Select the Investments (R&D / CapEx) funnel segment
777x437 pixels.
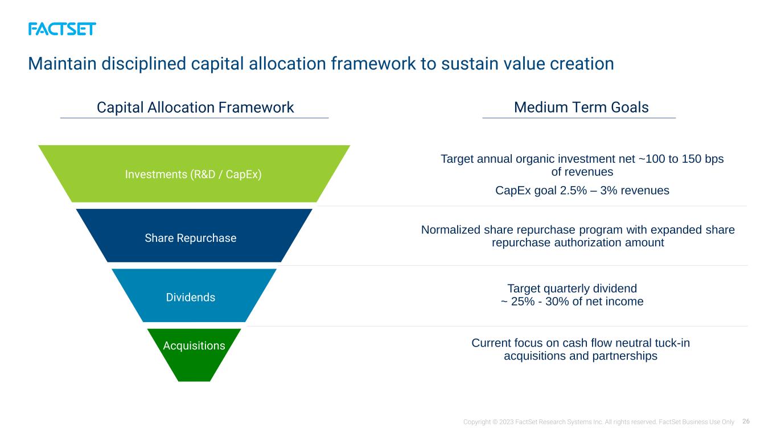(x=194, y=174)
